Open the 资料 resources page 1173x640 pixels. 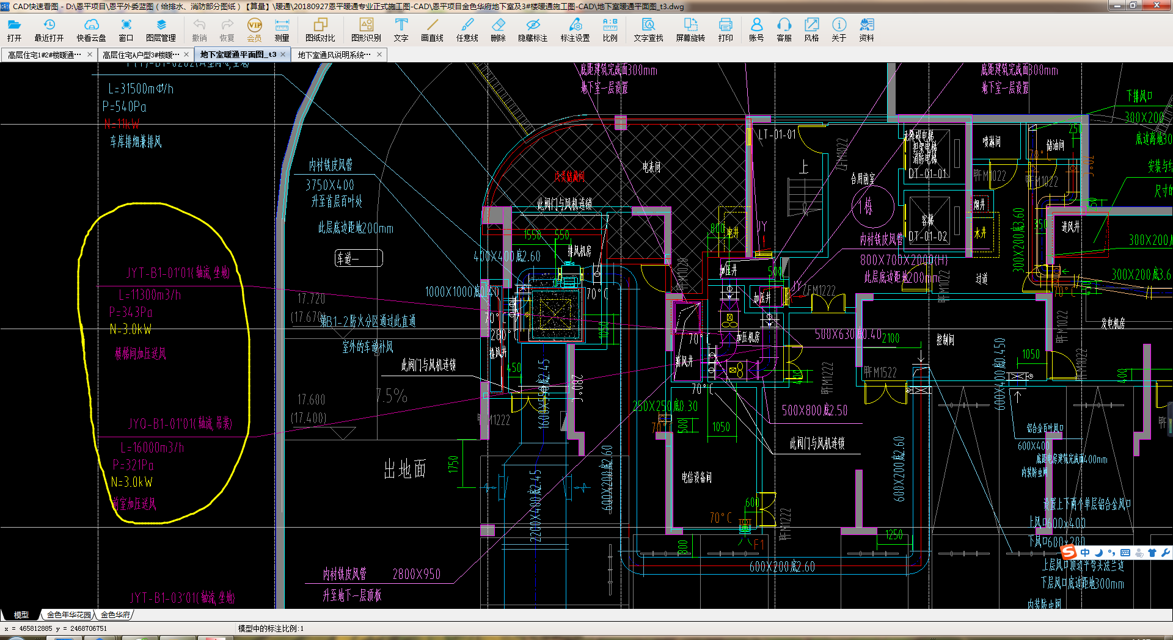[x=866, y=30]
